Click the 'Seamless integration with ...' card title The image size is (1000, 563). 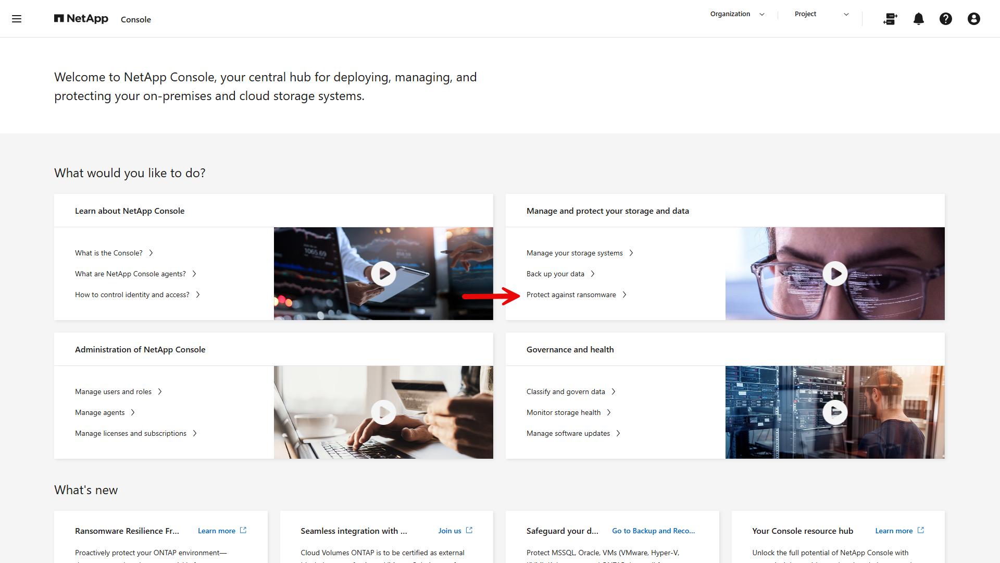pos(354,531)
